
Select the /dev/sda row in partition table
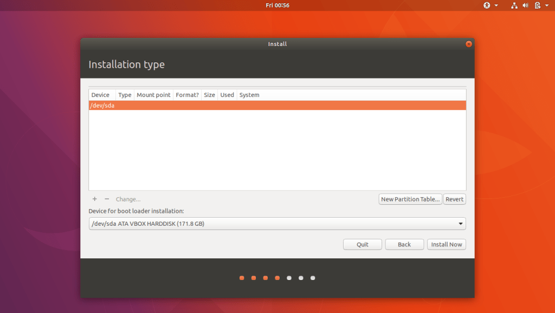(277, 106)
